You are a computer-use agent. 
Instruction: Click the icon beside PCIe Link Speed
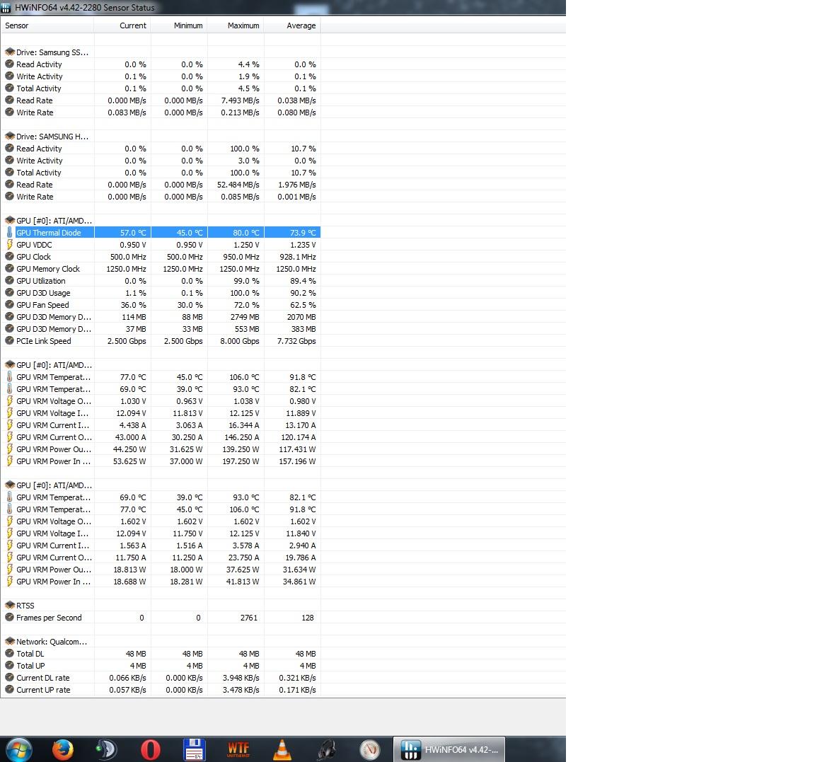pyautogui.click(x=9, y=340)
